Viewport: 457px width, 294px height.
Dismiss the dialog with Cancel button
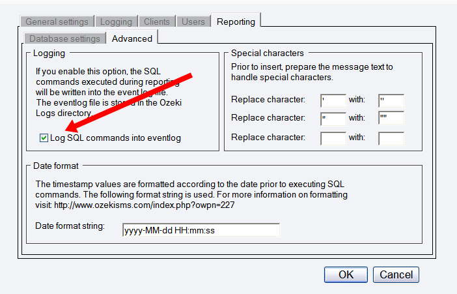[x=396, y=274]
